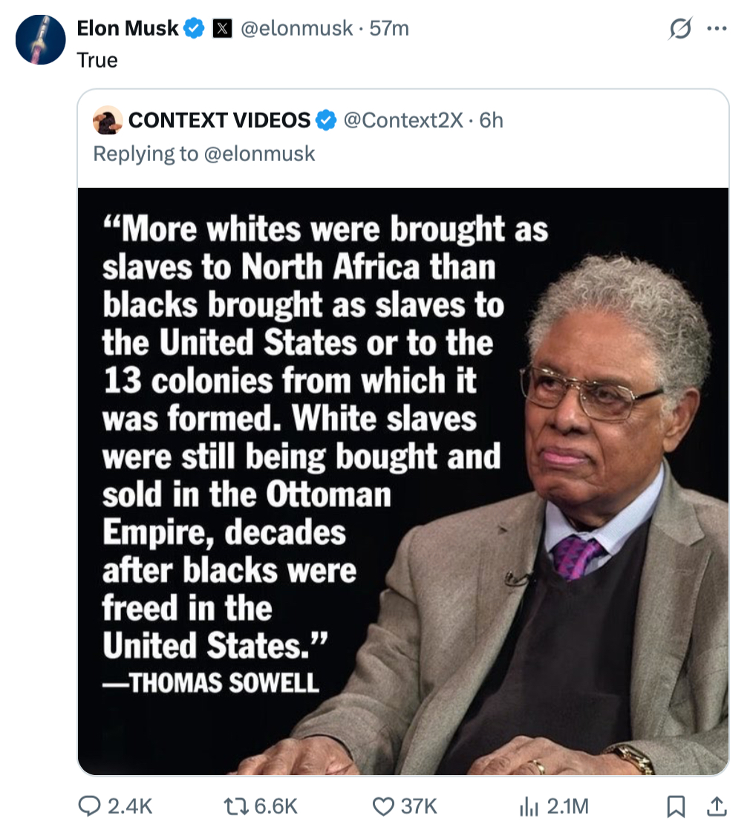Viewport: 750px width, 833px height.
Task: Open Elon Musk's profile avatar
Action: [x=41, y=39]
